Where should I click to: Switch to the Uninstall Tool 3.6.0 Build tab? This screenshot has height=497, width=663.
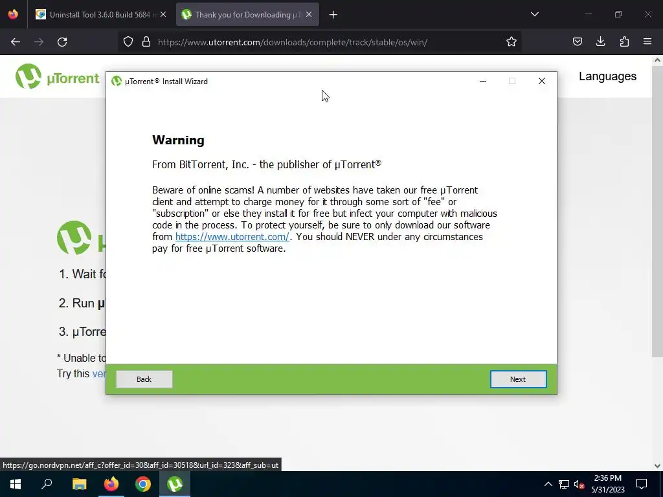coord(100,15)
